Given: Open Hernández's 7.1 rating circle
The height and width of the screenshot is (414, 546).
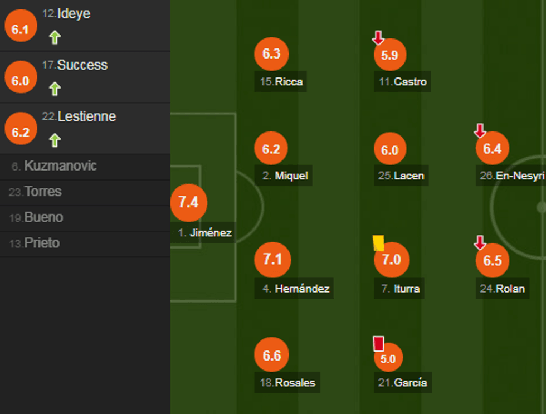Looking at the screenshot, I should (x=272, y=260).
